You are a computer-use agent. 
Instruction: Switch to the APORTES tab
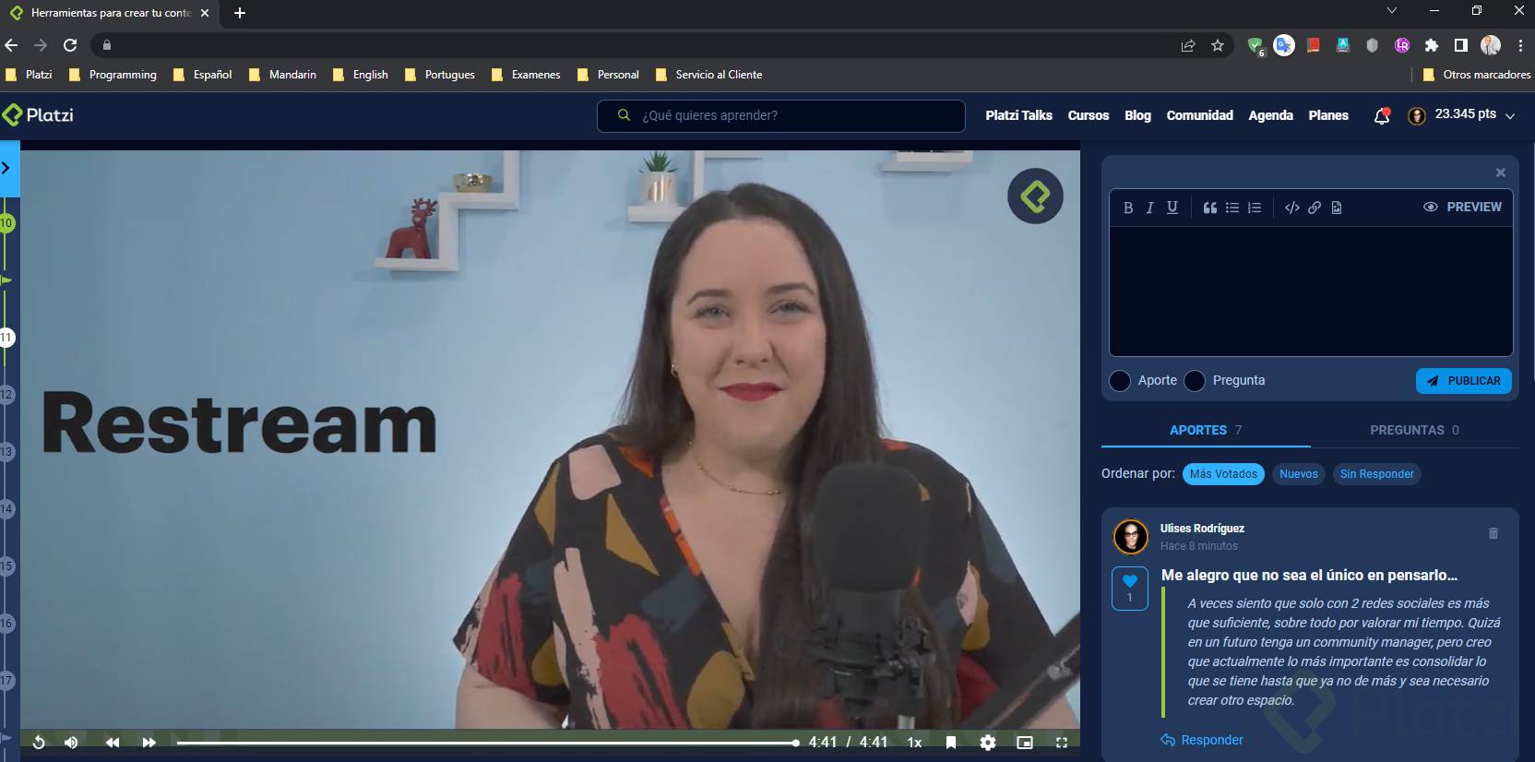tap(1206, 430)
